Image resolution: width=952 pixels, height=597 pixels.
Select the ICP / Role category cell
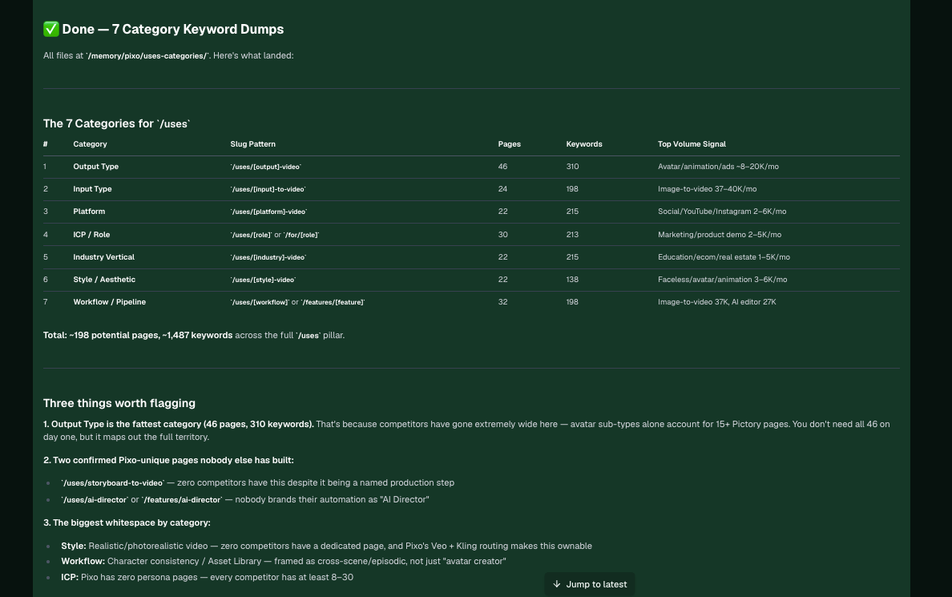pyautogui.click(x=91, y=235)
